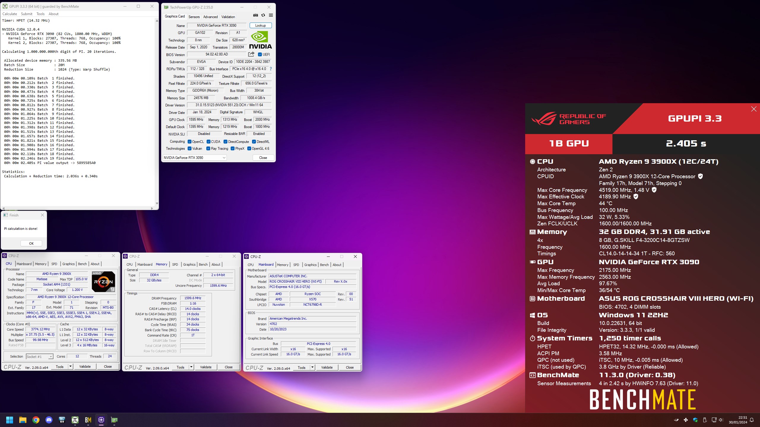Screen dimensions: 760x427
Task: Click the network display tray icon
Action: [x=714, y=420]
